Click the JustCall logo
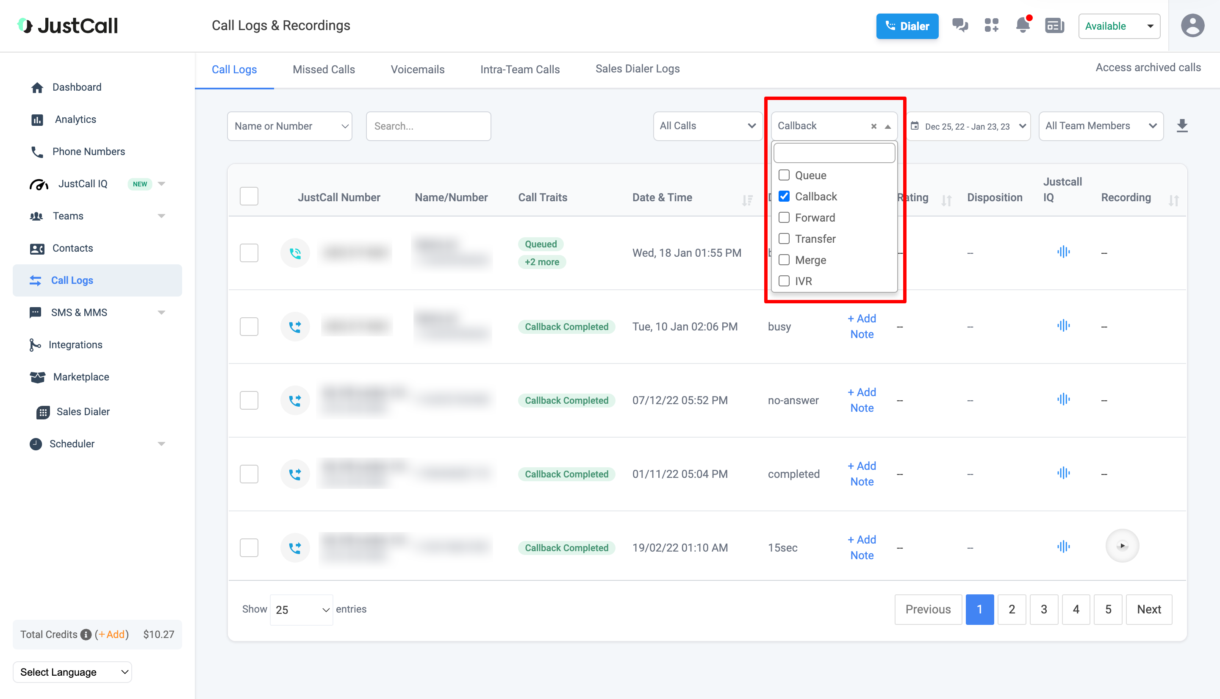 (x=68, y=25)
